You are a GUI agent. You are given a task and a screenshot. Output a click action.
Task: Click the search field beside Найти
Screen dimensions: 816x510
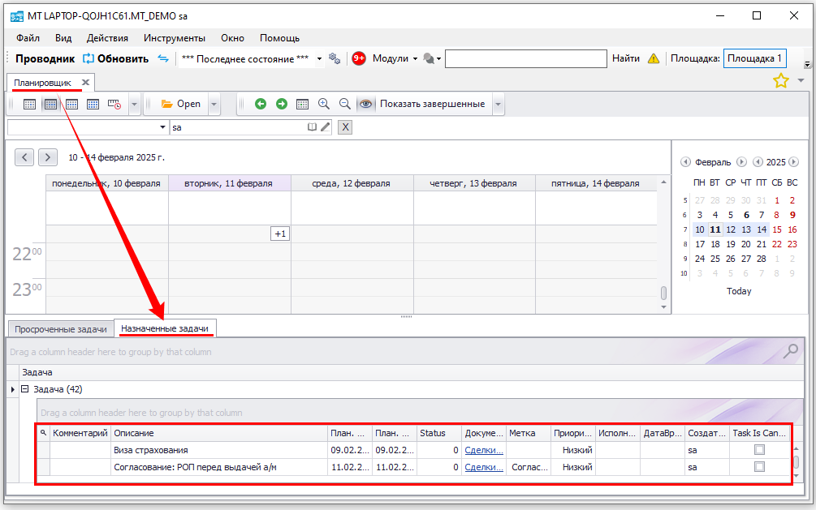[x=525, y=58]
